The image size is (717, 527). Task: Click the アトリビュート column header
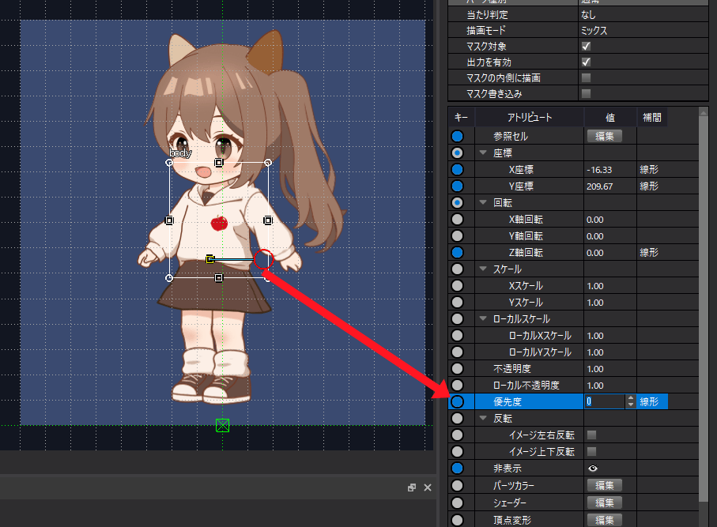point(530,118)
